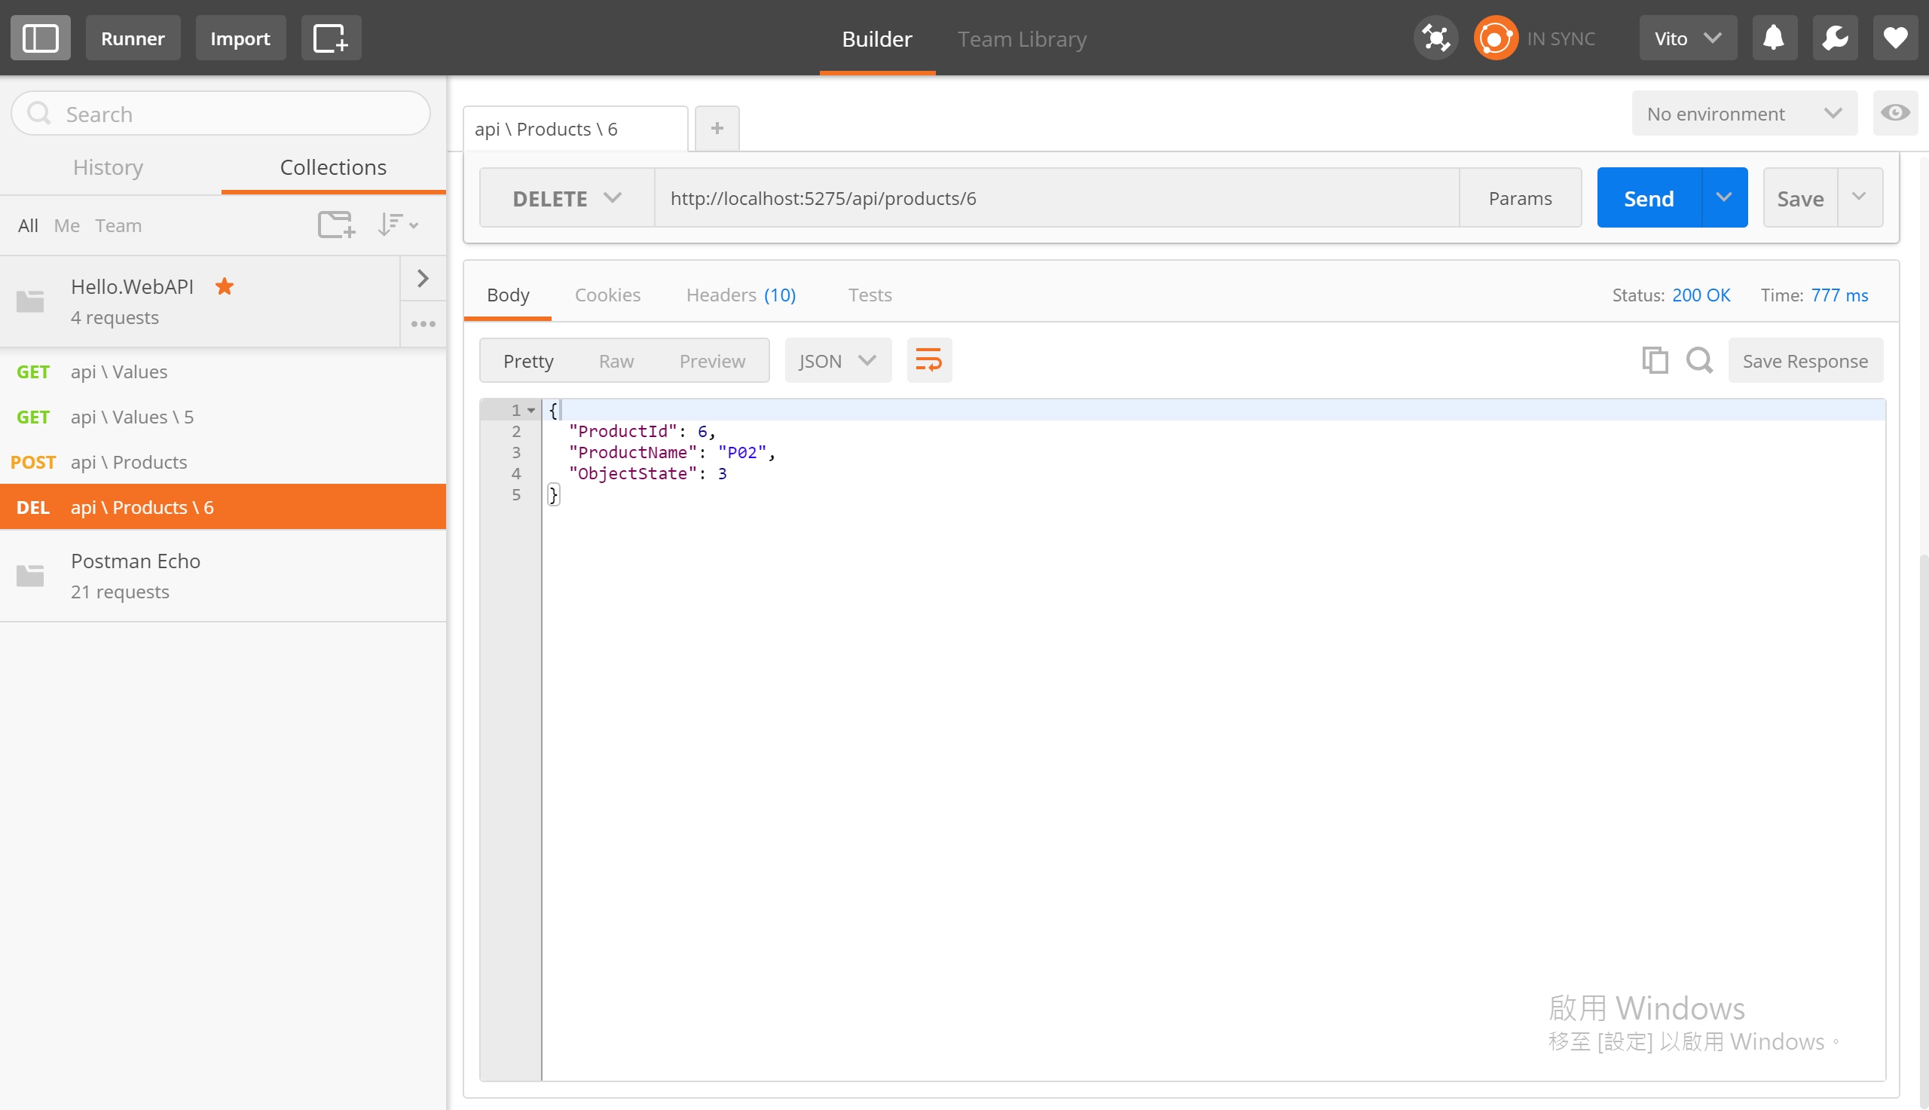
Task: Open GET api \ Values request
Action: point(222,372)
